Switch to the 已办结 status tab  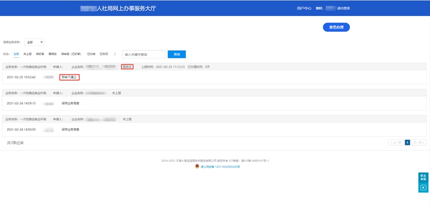pyautogui.click(x=91, y=54)
